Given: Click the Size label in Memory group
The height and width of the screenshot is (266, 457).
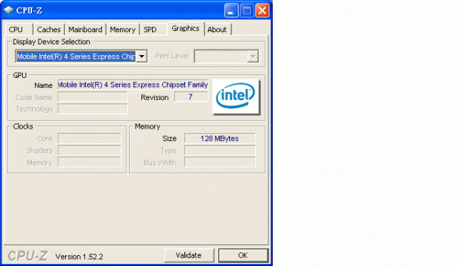Looking at the screenshot, I should (x=169, y=139).
